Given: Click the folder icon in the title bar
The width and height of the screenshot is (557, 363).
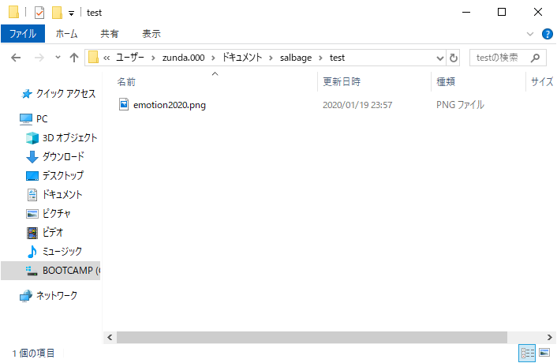Looking at the screenshot, I should coord(13,12).
